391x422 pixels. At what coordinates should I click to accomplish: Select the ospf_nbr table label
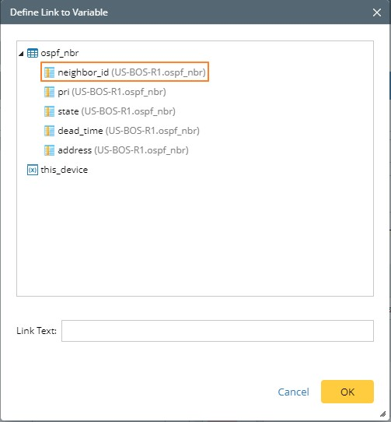(60, 53)
